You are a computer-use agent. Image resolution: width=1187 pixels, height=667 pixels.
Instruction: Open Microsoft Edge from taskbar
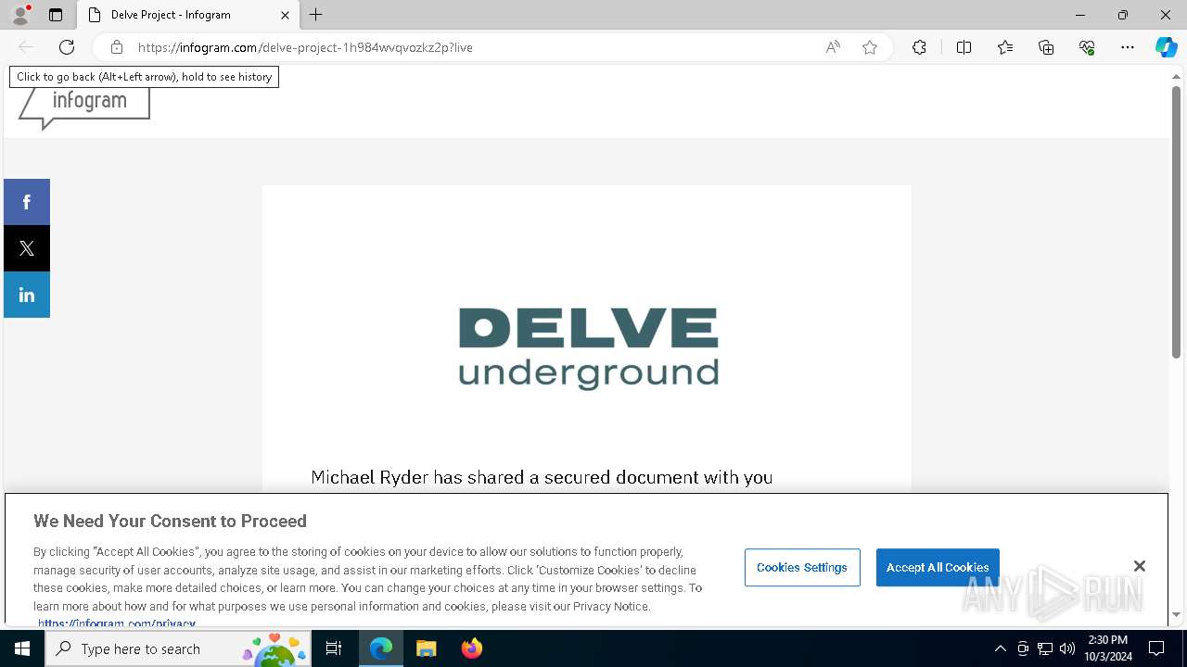tap(381, 648)
